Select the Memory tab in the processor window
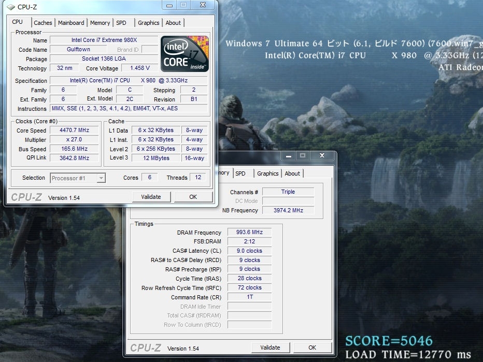This screenshot has width=483, height=362. tap(100, 23)
